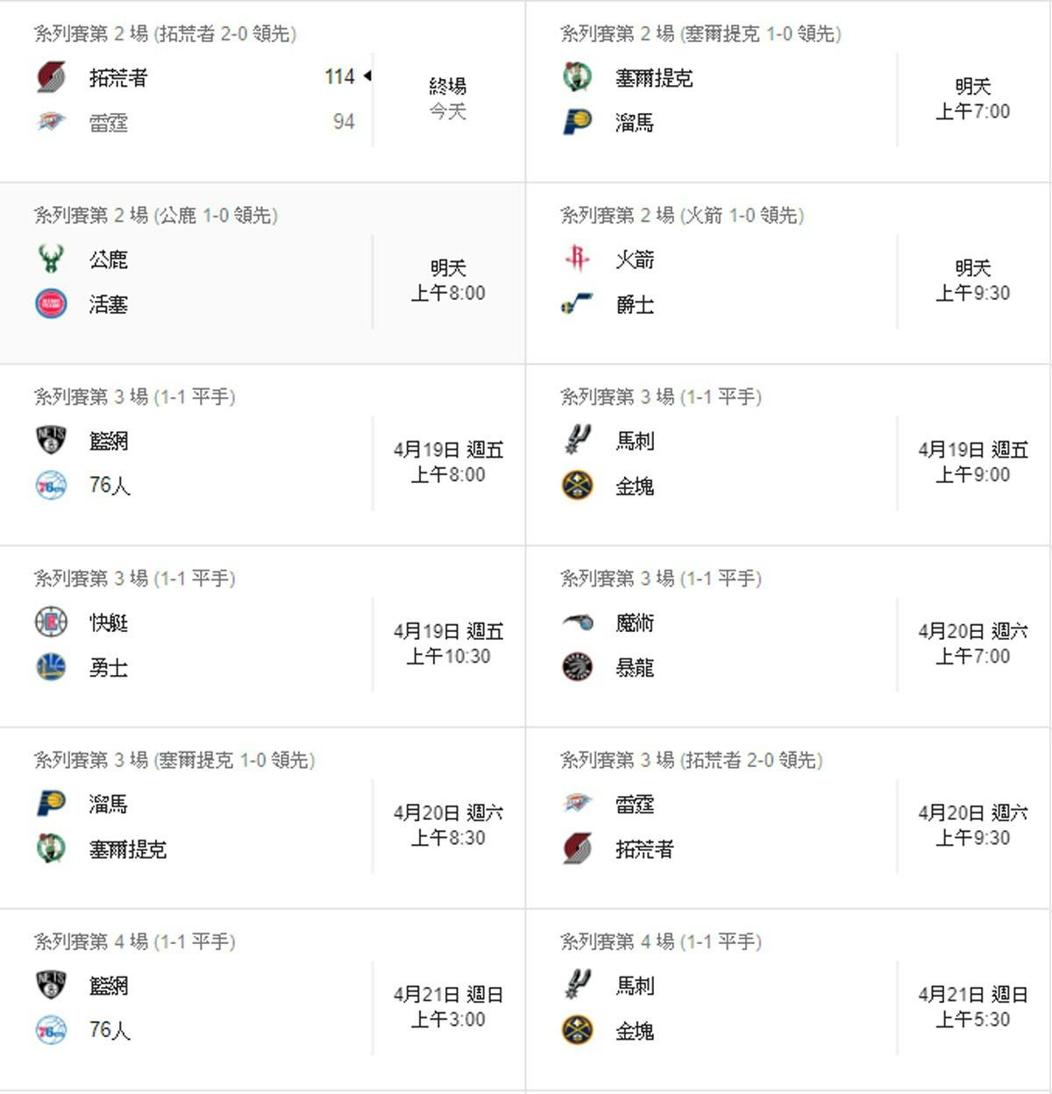Click the Spurs logo in the Game 3 card

577,440
